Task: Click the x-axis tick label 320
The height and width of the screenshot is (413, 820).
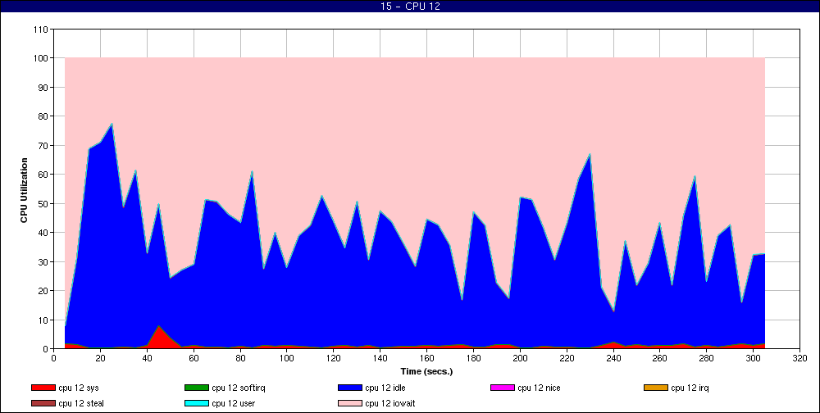Action: (x=800, y=358)
